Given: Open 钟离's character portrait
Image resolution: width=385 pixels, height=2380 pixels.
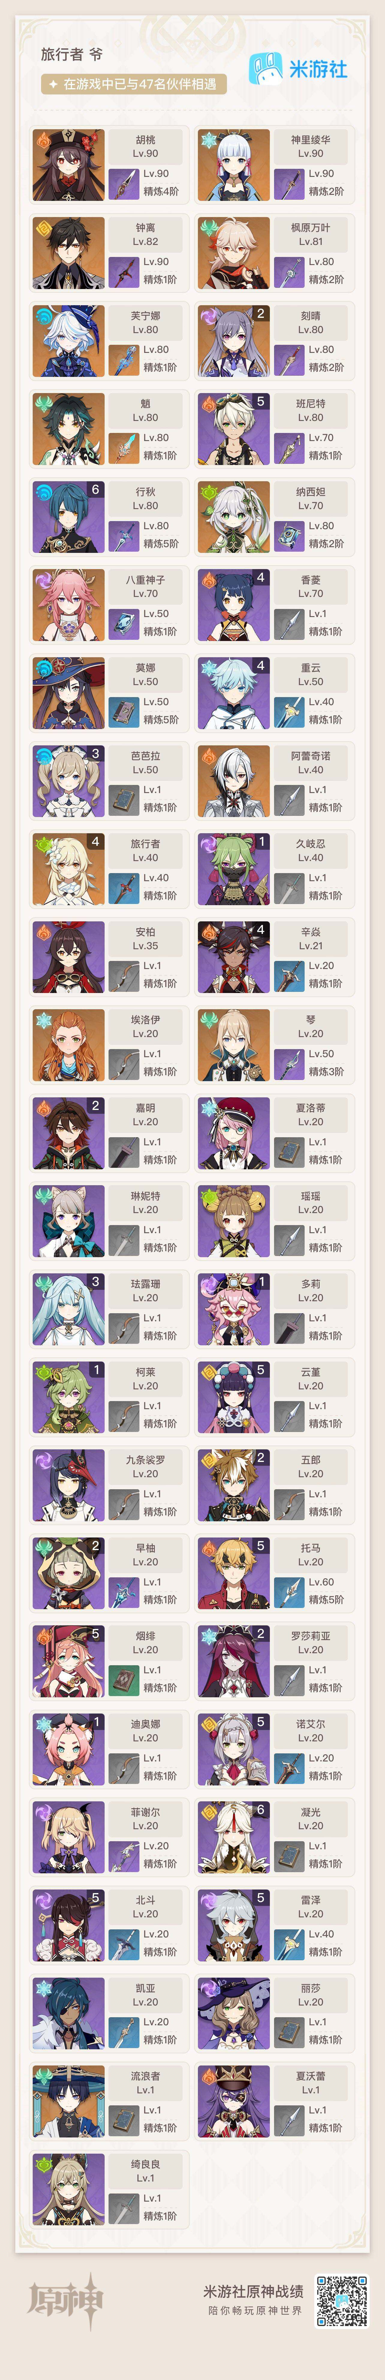Looking at the screenshot, I should (68, 253).
